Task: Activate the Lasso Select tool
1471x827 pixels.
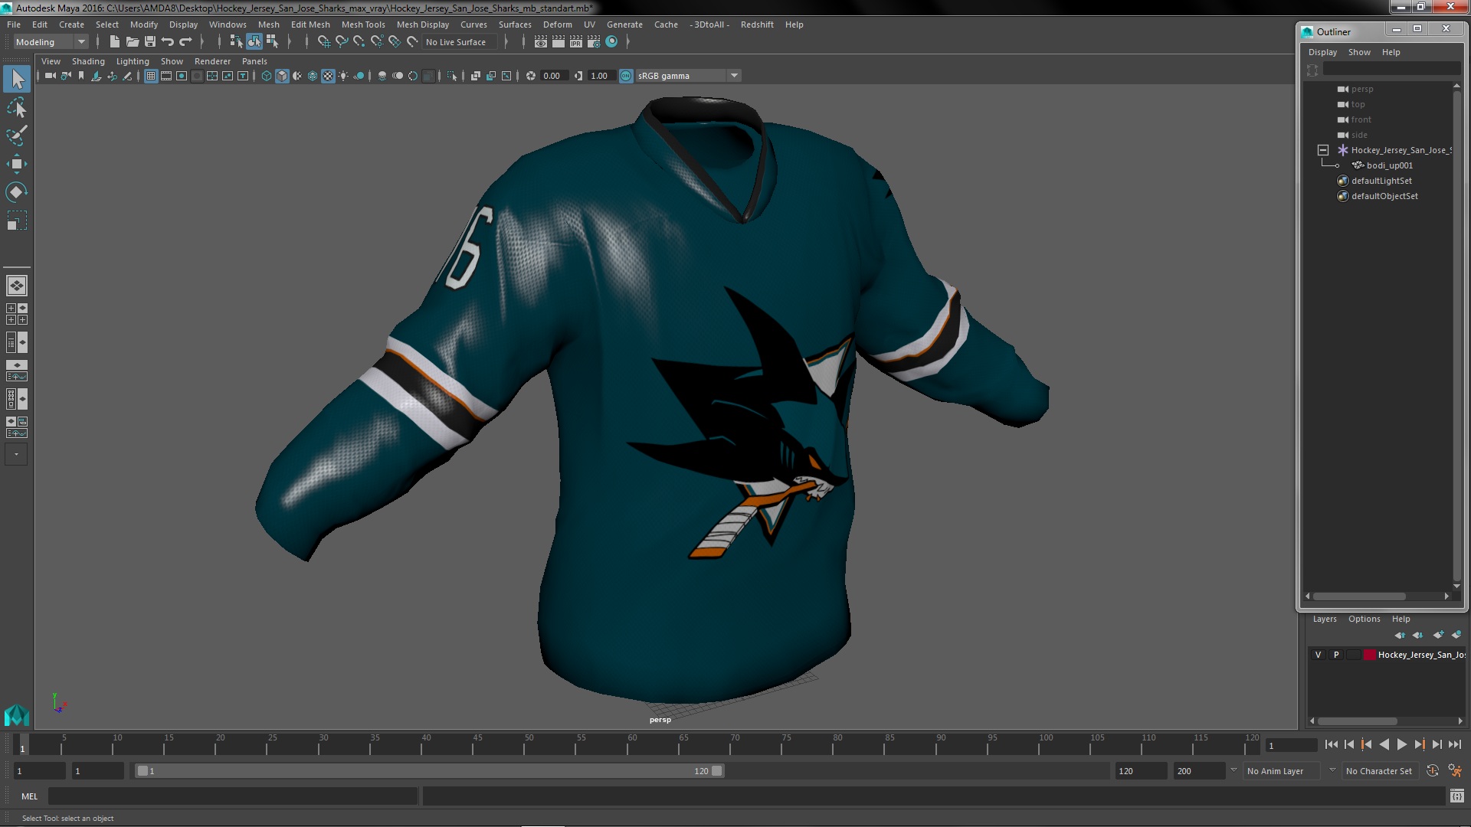Action: 17,108
